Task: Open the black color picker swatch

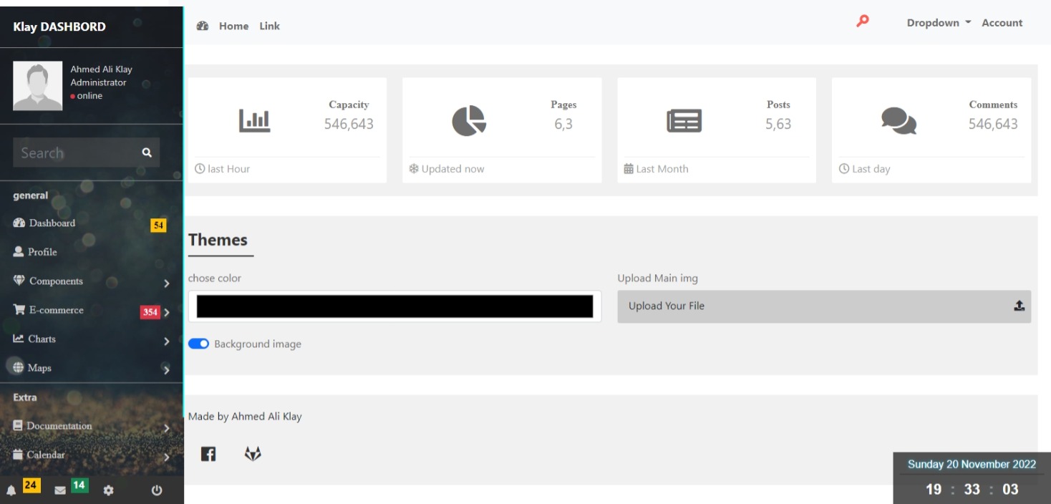Action: pyautogui.click(x=394, y=306)
